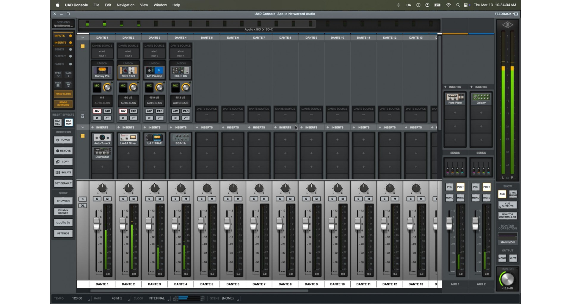Click the horizontal channel scrollbar
The image size is (571, 304).
click(199, 291)
